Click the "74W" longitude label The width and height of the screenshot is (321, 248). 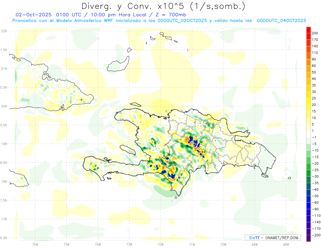click(98, 244)
